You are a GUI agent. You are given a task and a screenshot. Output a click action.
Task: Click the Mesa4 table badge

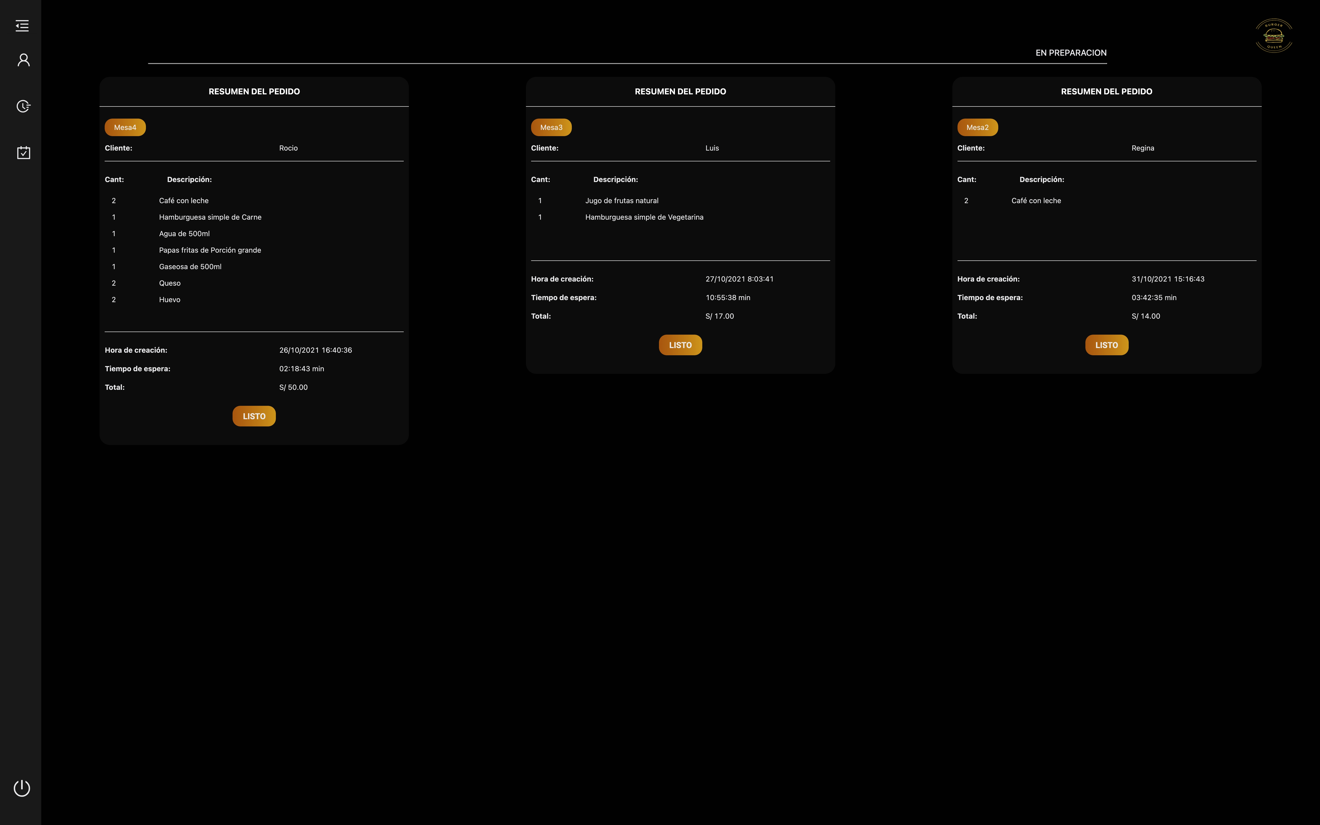point(125,128)
